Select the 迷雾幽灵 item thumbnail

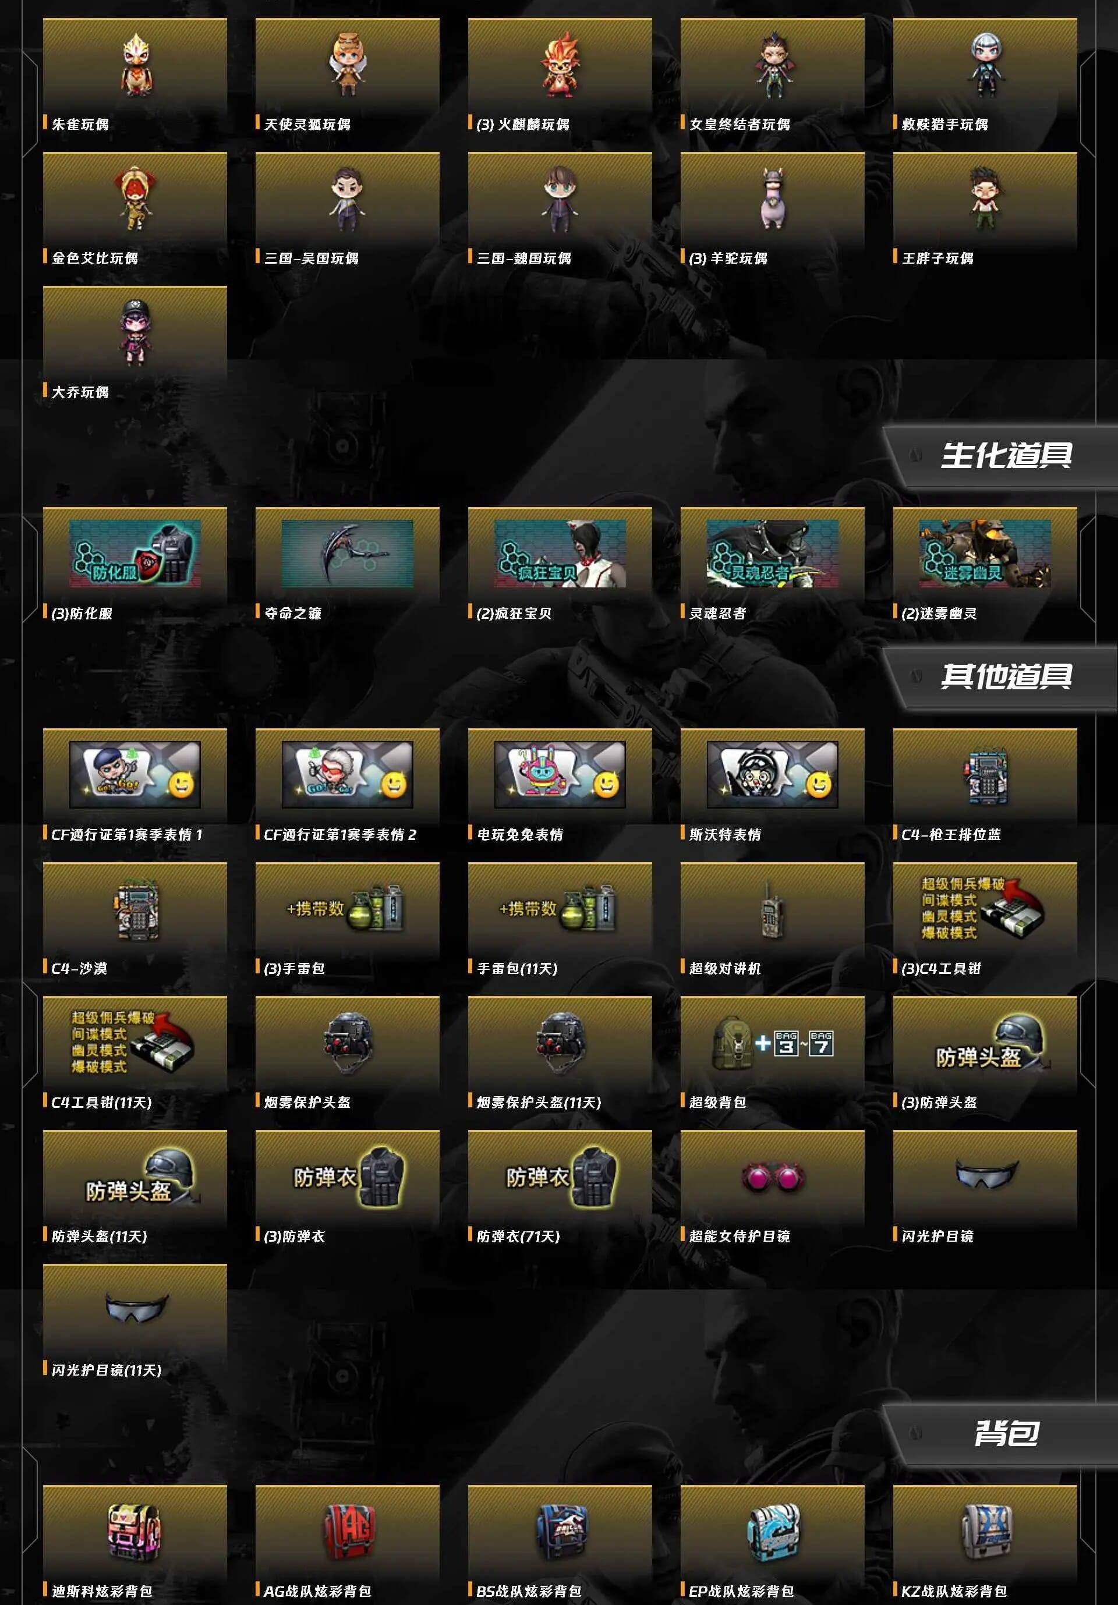coord(985,554)
